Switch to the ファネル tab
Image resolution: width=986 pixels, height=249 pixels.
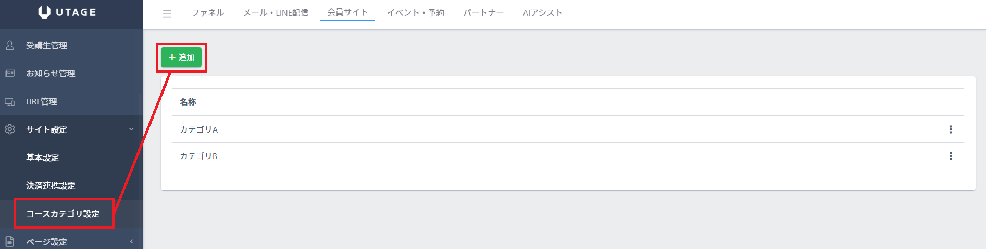point(208,12)
